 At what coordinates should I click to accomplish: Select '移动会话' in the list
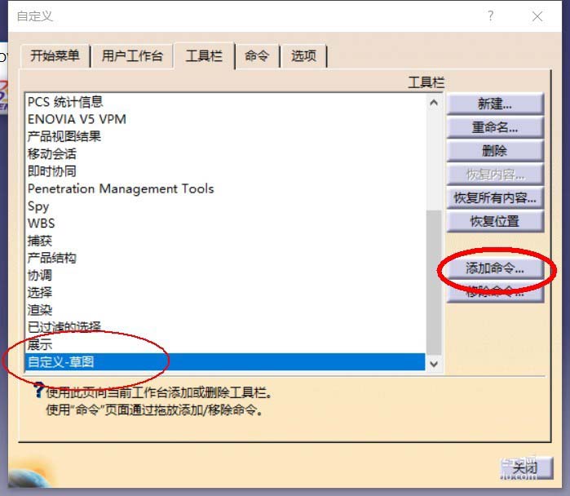(225, 154)
